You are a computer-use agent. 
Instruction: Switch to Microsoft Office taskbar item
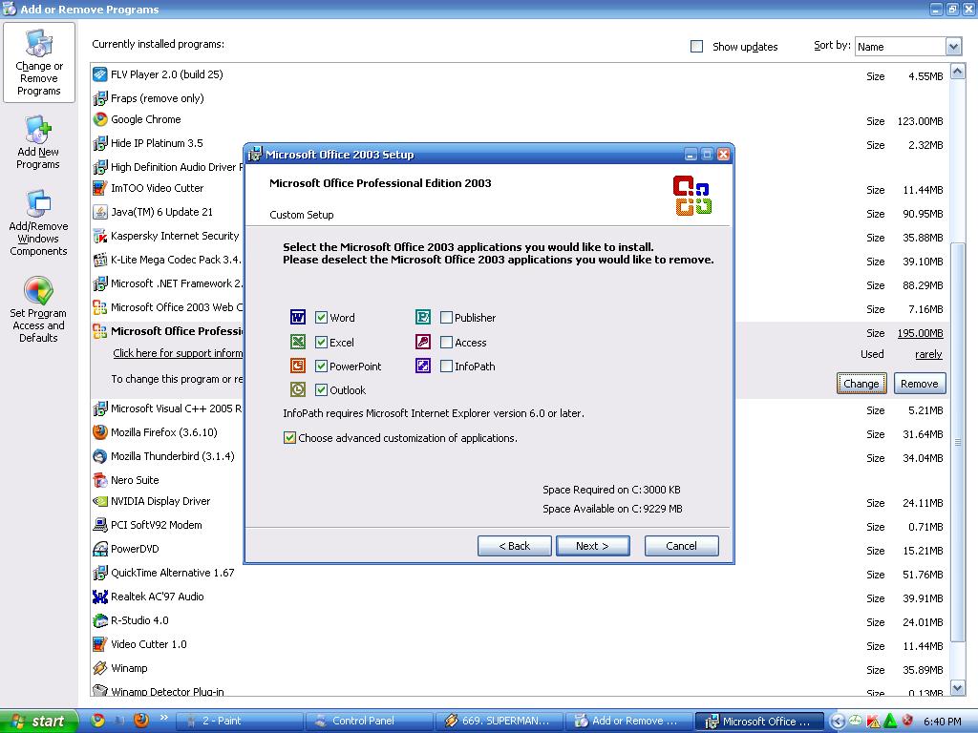[759, 721]
